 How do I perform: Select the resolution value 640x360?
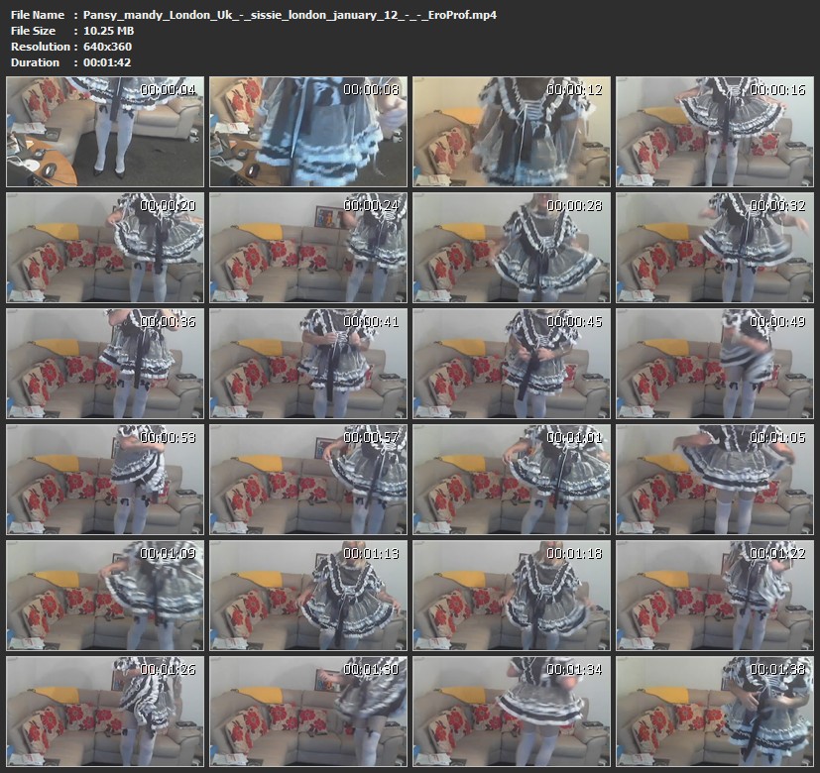point(108,47)
